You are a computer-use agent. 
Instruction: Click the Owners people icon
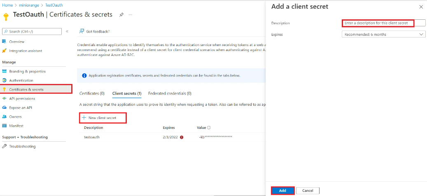coord(4,117)
